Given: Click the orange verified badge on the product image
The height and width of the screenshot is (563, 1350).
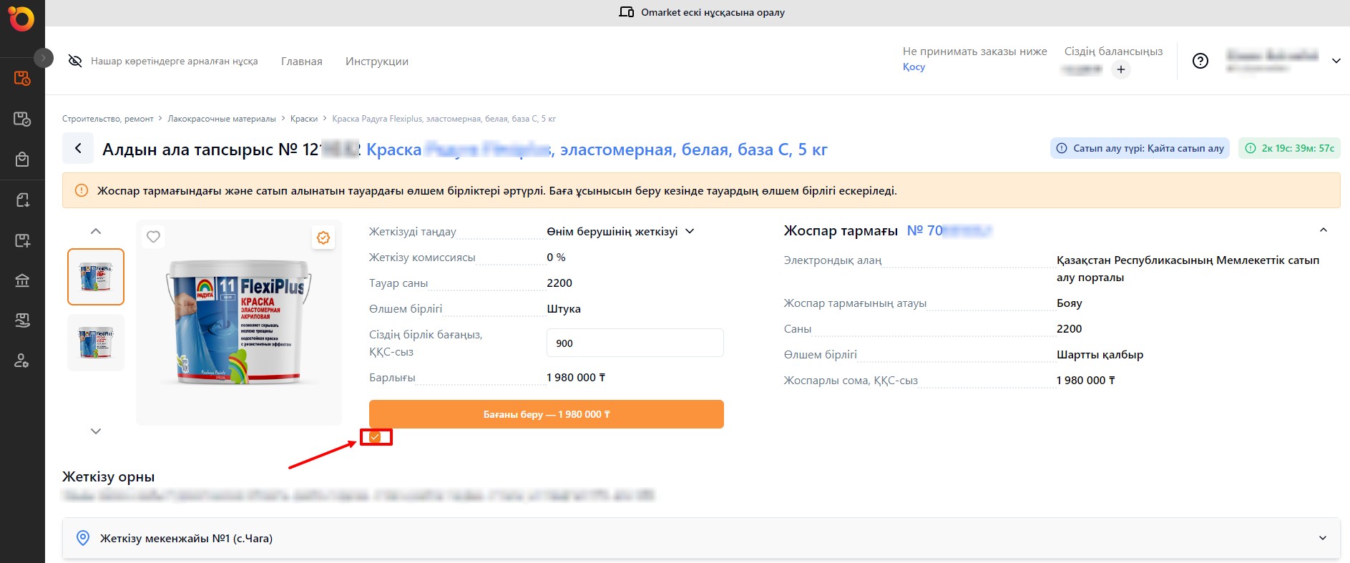Looking at the screenshot, I should 323,238.
